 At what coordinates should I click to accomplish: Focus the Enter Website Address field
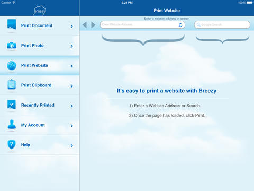(142, 25)
